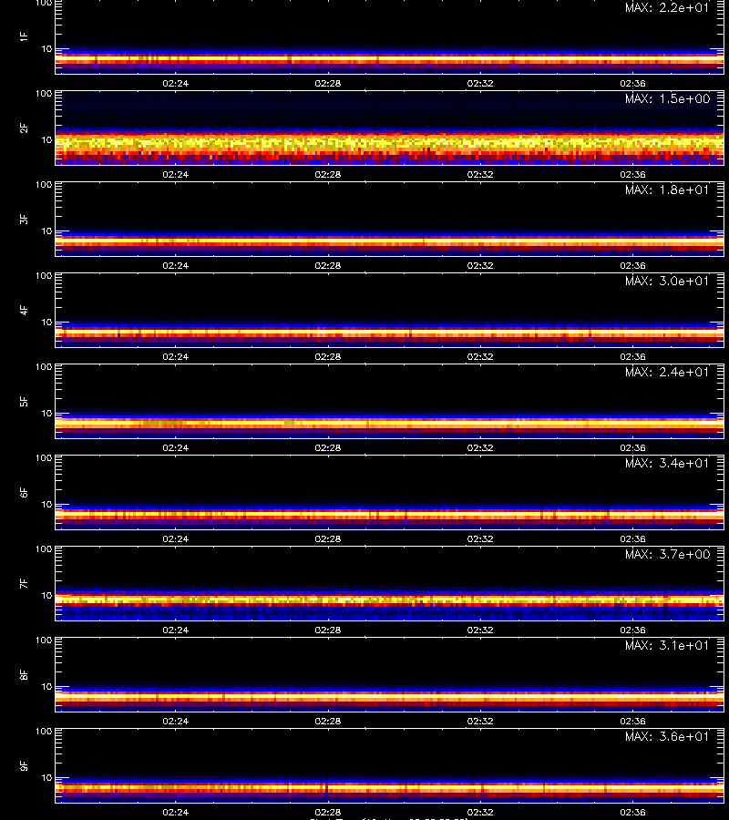Select the text MAX: 1.8e+01
729x820 pixels.
[667, 190]
